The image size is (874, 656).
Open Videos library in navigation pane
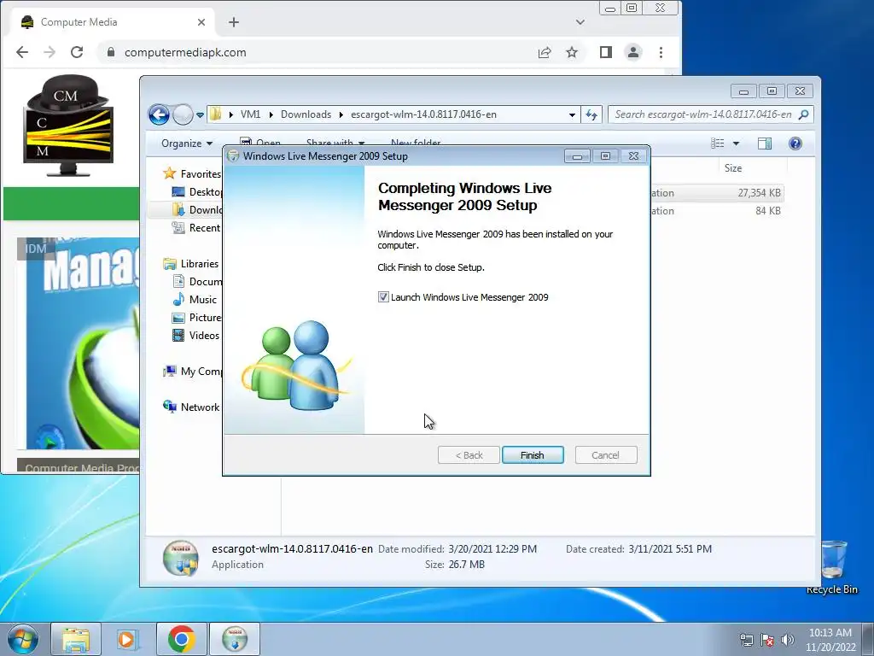[195, 335]
